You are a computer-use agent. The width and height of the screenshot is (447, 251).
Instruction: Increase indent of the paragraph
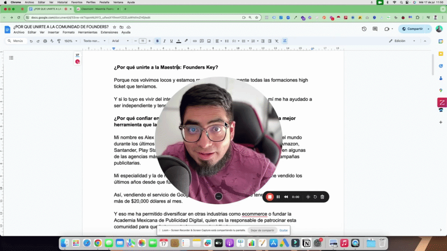[270, 41]
